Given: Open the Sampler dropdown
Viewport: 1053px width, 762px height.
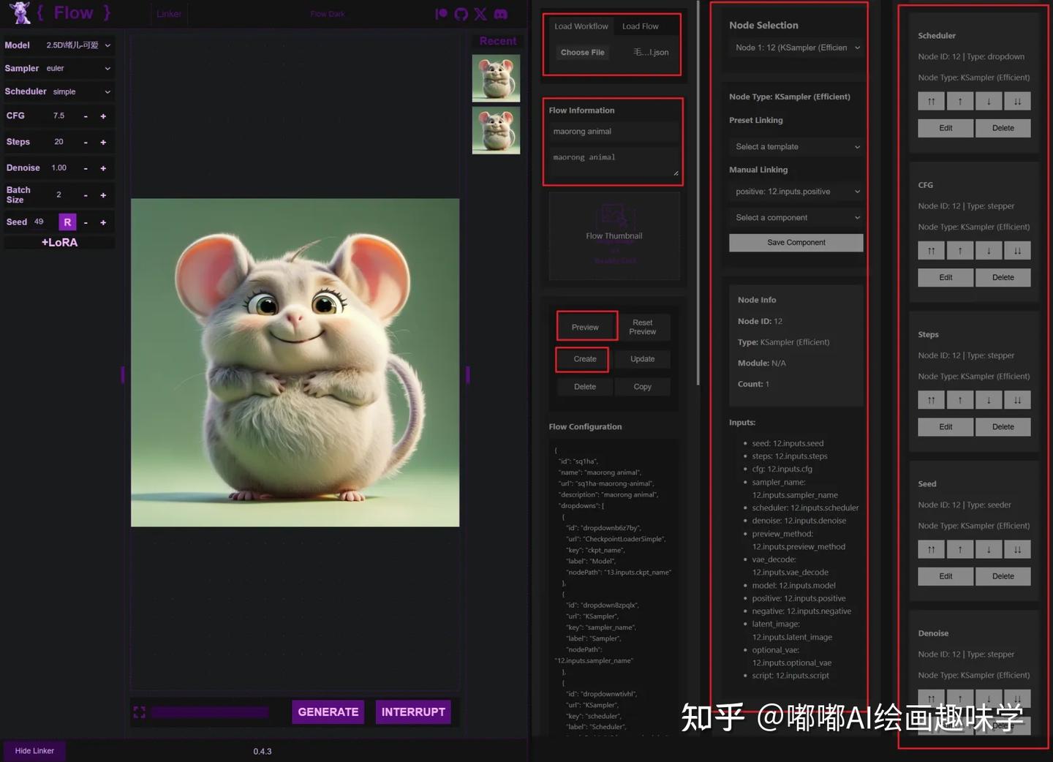Looking at the screenshot, I should pyautogui.click(x=78, y=69).
